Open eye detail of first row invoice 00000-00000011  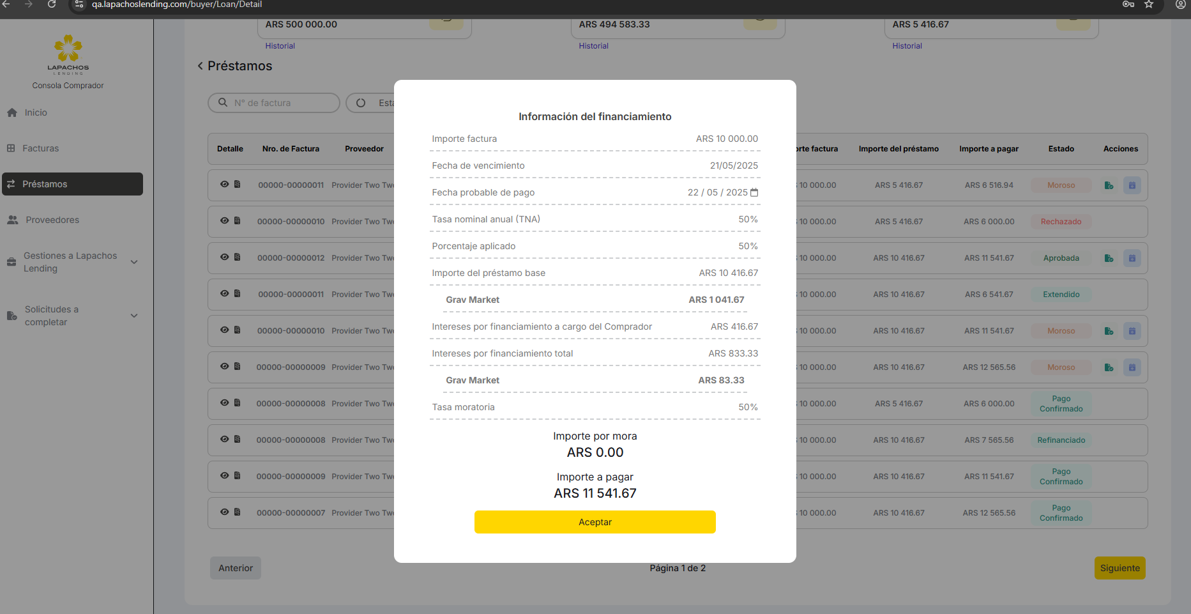click(224, 184)
